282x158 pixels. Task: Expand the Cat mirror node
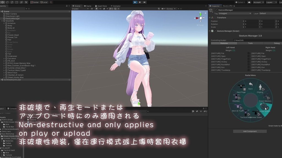pyautogui.click(x=4, y=59)
